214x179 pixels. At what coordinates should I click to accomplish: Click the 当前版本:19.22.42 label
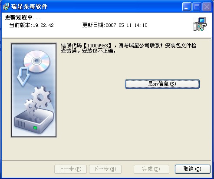coord(31,25)
